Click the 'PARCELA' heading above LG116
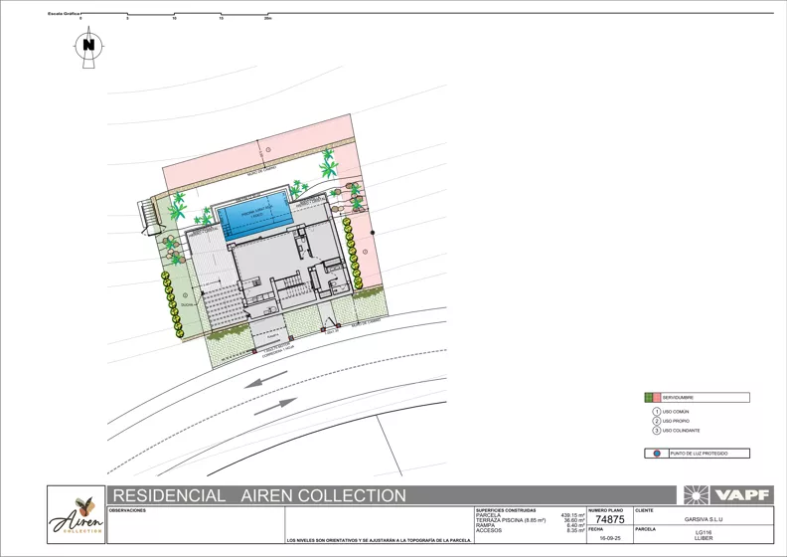 (645, 529)
